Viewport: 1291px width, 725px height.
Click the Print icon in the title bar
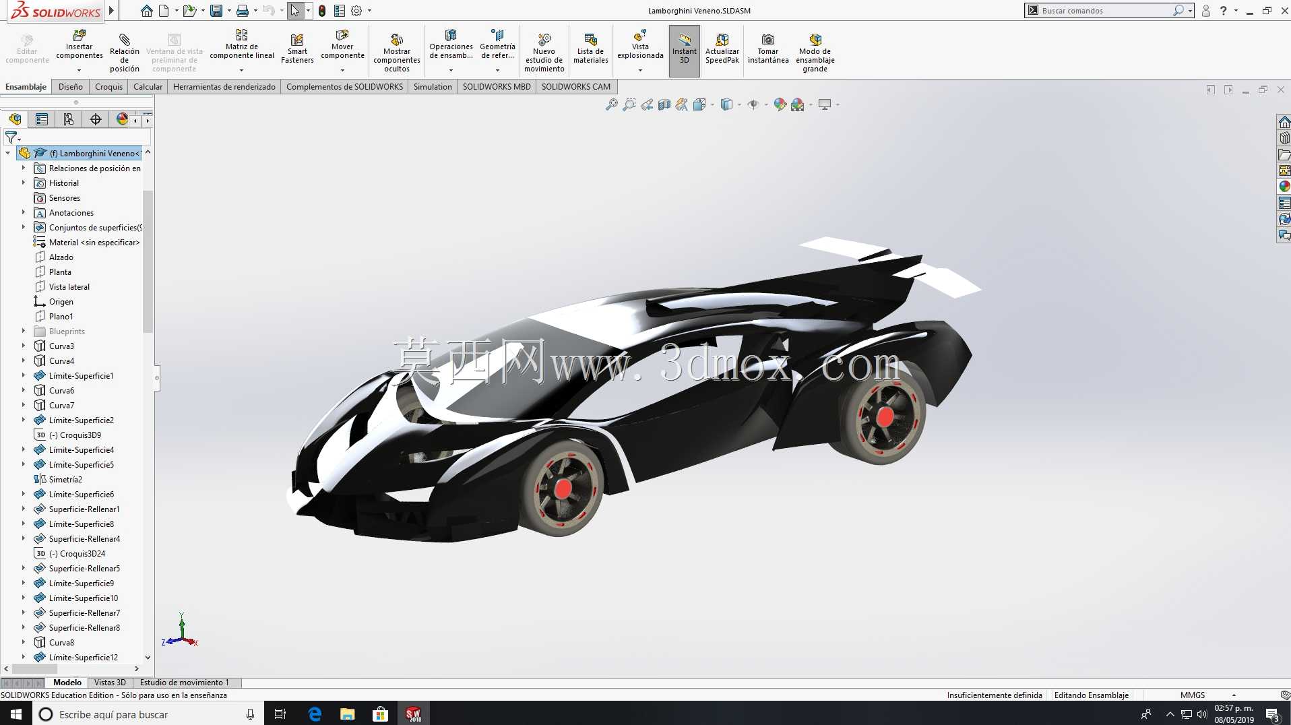[243, 11]
